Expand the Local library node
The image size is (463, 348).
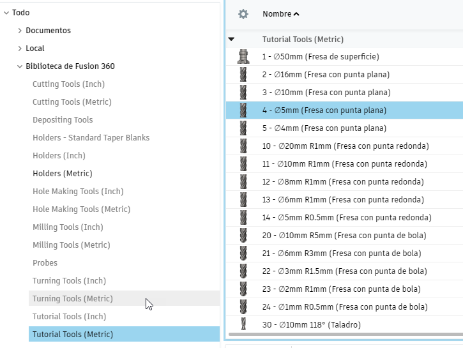tap(20, 49)
